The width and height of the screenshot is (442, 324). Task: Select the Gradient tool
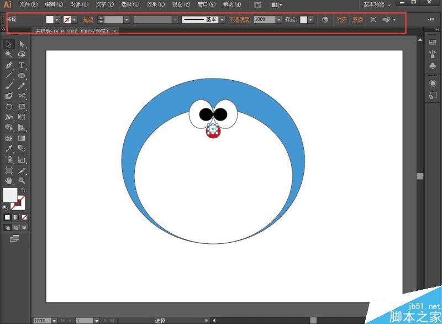tap(22, 138)
